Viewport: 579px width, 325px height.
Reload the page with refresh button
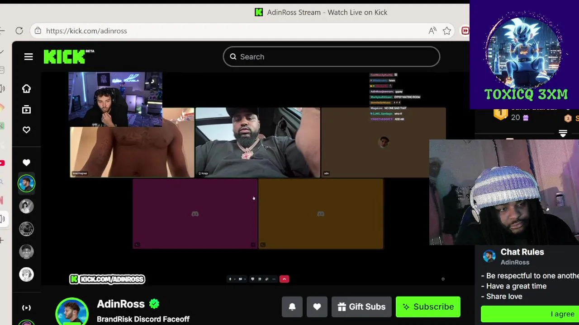click(19, 31)
